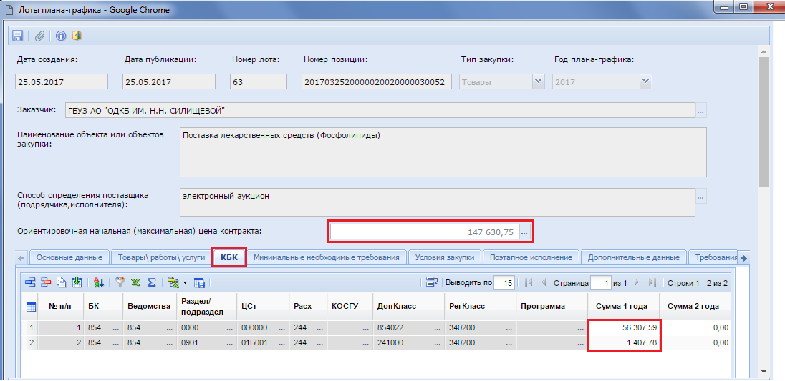This screenshot has width=785, height=381.
Task: Click the grid select-all corner icon
Action: 32,307
